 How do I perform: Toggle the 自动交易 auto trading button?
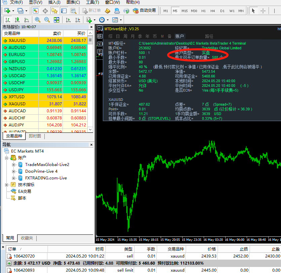pos(144,10)
